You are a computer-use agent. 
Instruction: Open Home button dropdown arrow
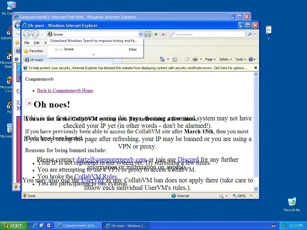(168, 59)
